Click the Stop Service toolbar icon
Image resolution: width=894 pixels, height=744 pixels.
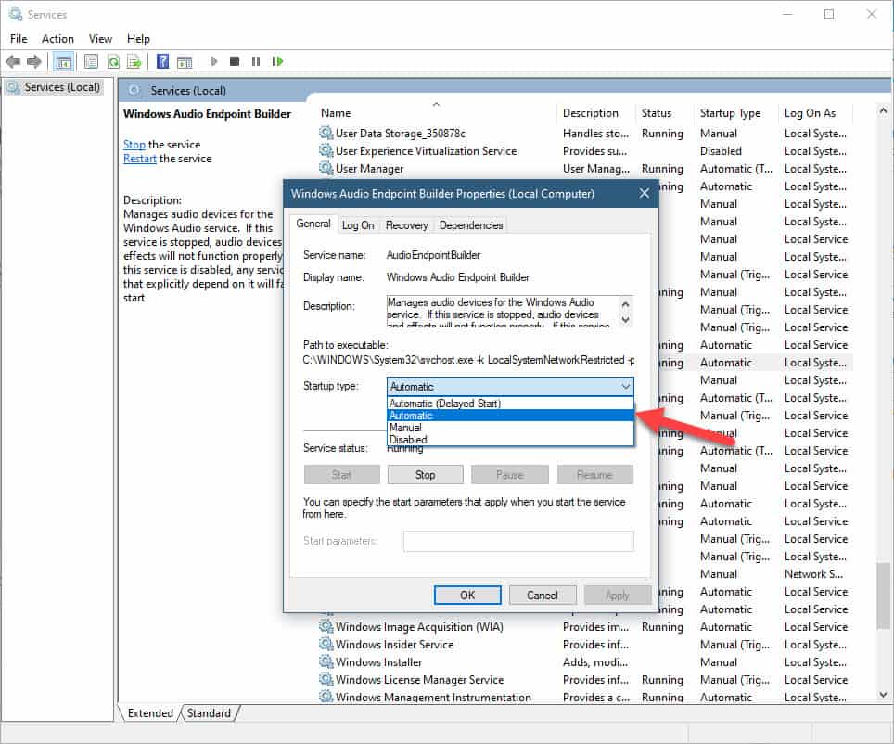[236, 61]
